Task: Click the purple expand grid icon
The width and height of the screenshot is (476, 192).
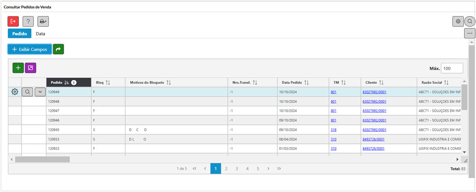Action: (31, 68)
